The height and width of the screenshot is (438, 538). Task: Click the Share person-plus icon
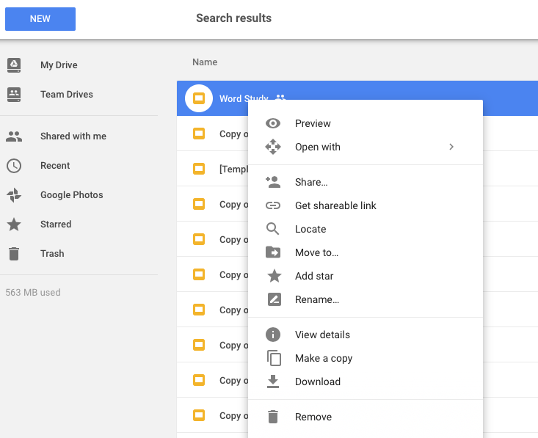click(x=273, y=182)
